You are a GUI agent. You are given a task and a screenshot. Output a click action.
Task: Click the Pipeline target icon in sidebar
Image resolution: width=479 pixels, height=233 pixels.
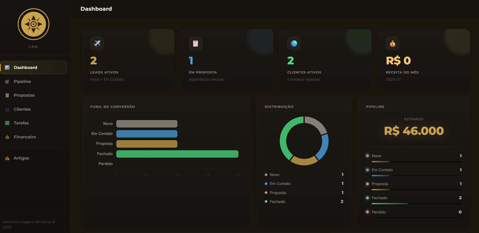(7, 81)
